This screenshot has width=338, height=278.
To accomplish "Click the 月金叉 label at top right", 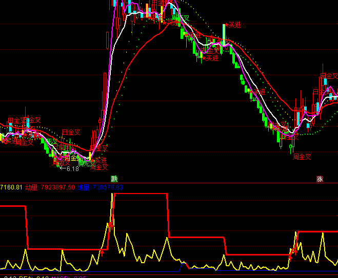I will coord(328,76).
